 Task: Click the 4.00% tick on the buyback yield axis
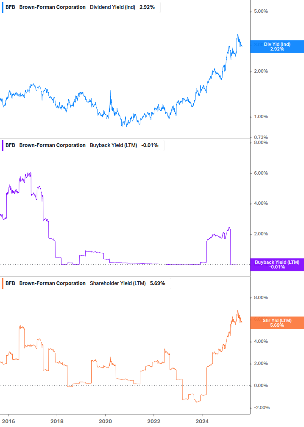point(261,203)
